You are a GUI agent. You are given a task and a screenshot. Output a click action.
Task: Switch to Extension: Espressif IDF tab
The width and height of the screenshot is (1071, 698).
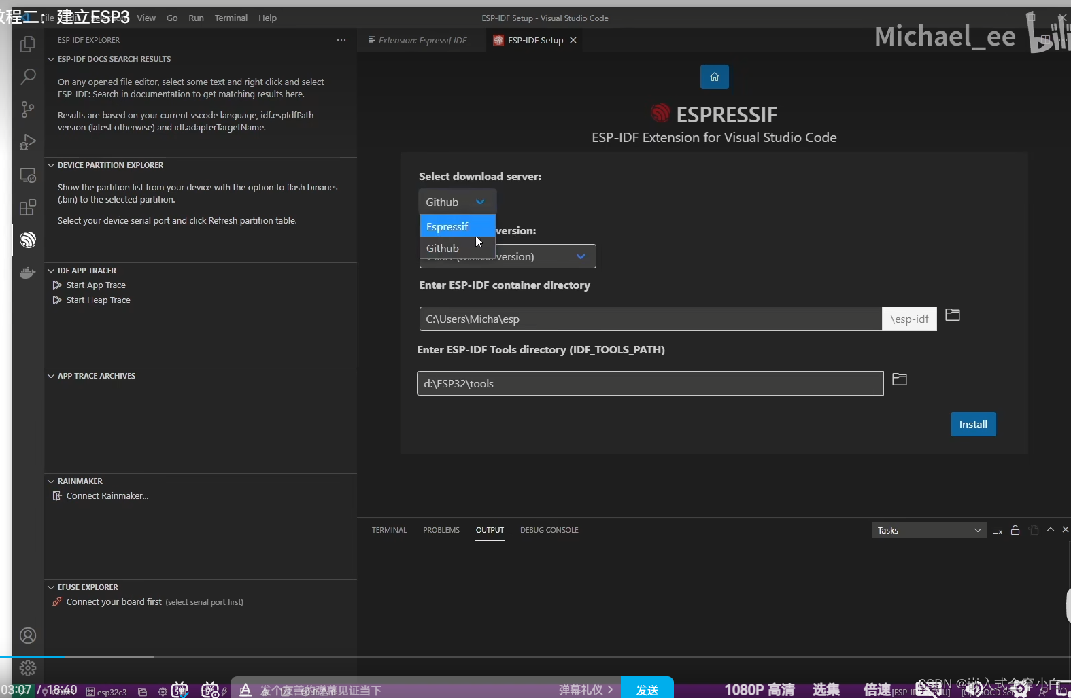(x=422, y=40)
